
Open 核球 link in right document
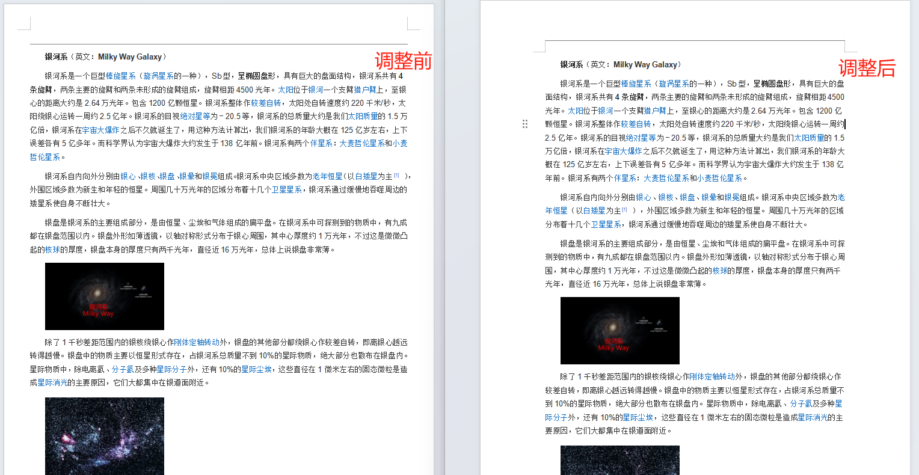[x=719, y=271]
